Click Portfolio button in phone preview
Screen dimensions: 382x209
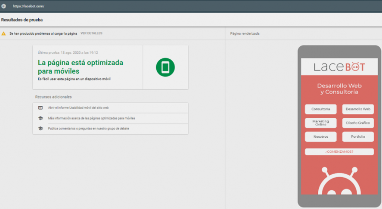358,136
